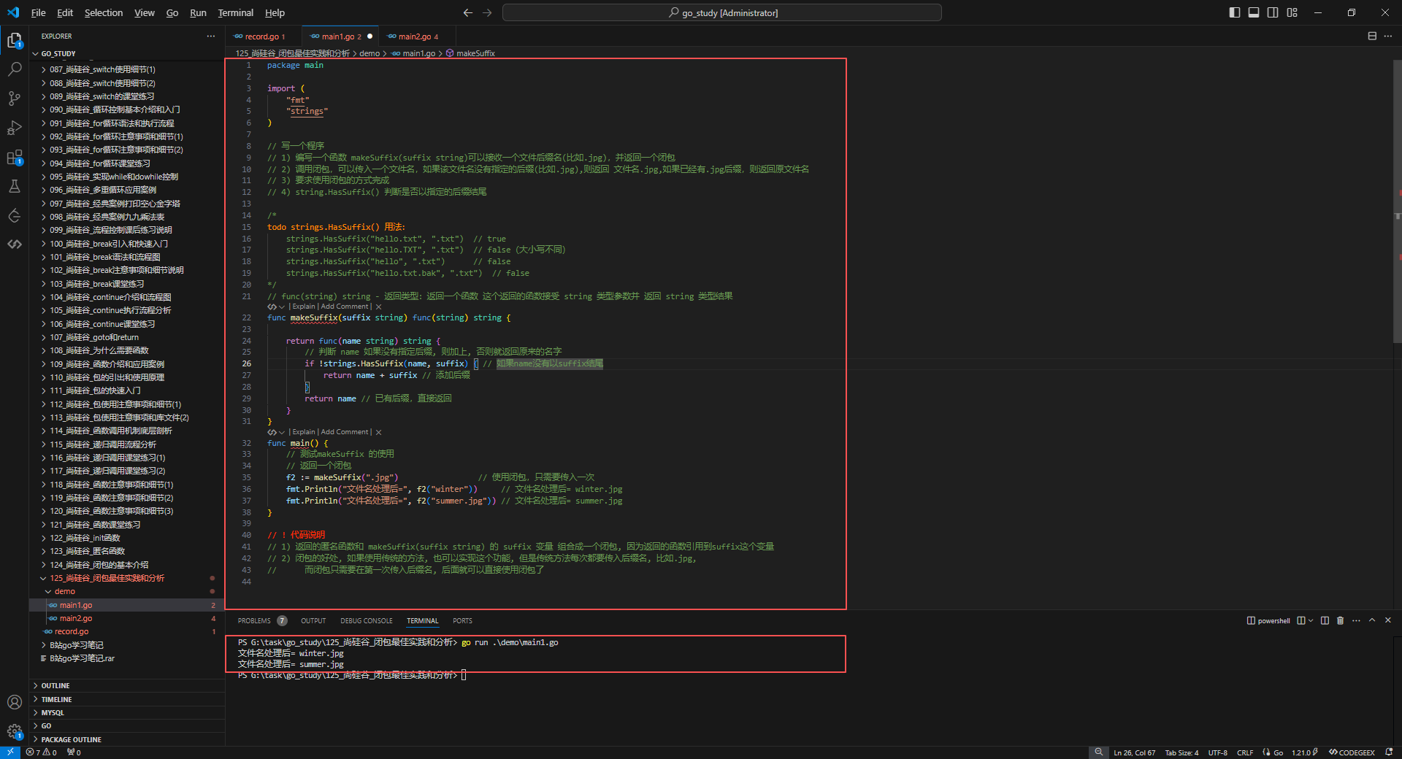Expand the OUTLINE section

point(55,686)
